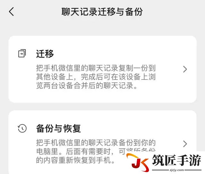The image size is (205, 174).
Task: Click the 筑匠手游 JS logo watermark
Action: [x=138, y=163]
